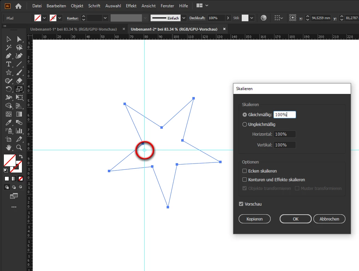Enable Ecken skalieren checkbox

coord(245,171)
